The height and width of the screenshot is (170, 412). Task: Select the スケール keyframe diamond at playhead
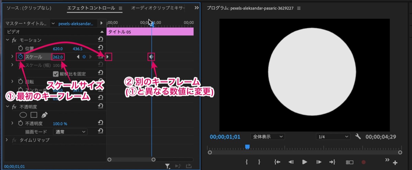(x=151, y=57)
